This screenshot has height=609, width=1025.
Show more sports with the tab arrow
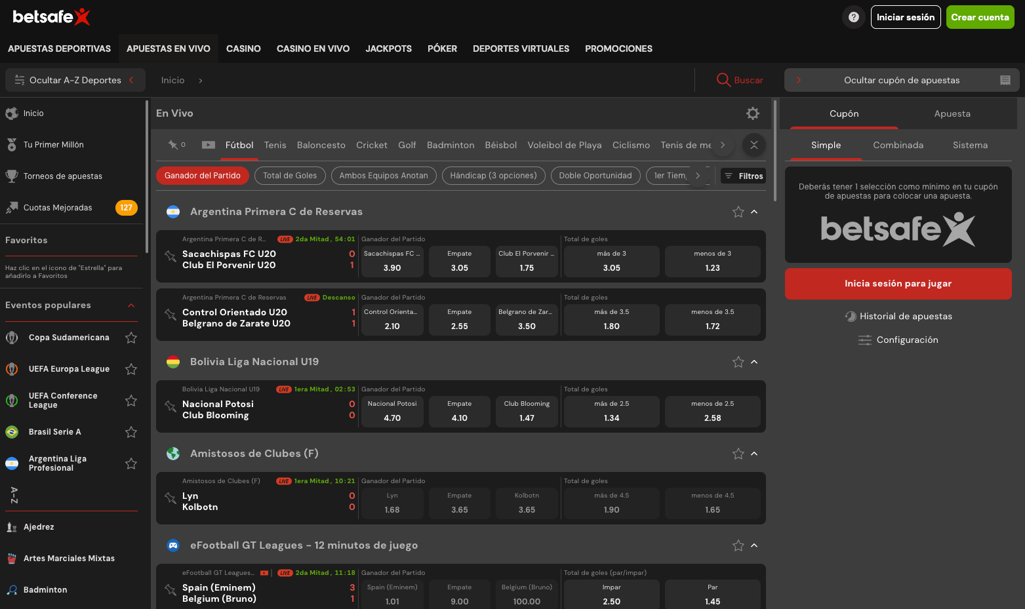[723, 145]
